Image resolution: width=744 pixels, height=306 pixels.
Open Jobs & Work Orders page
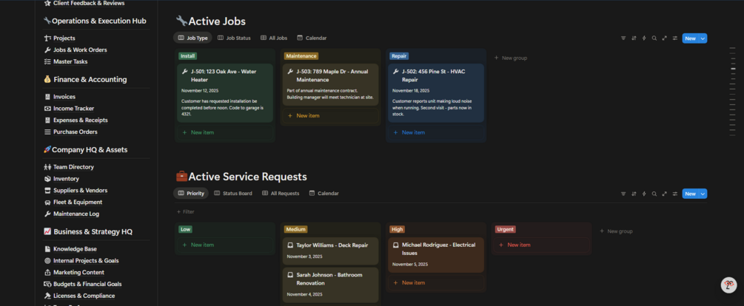tap(80, 50)
